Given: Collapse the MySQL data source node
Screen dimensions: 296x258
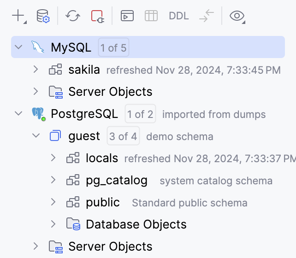Looking at the screenshot, I should tap(18, 47).
